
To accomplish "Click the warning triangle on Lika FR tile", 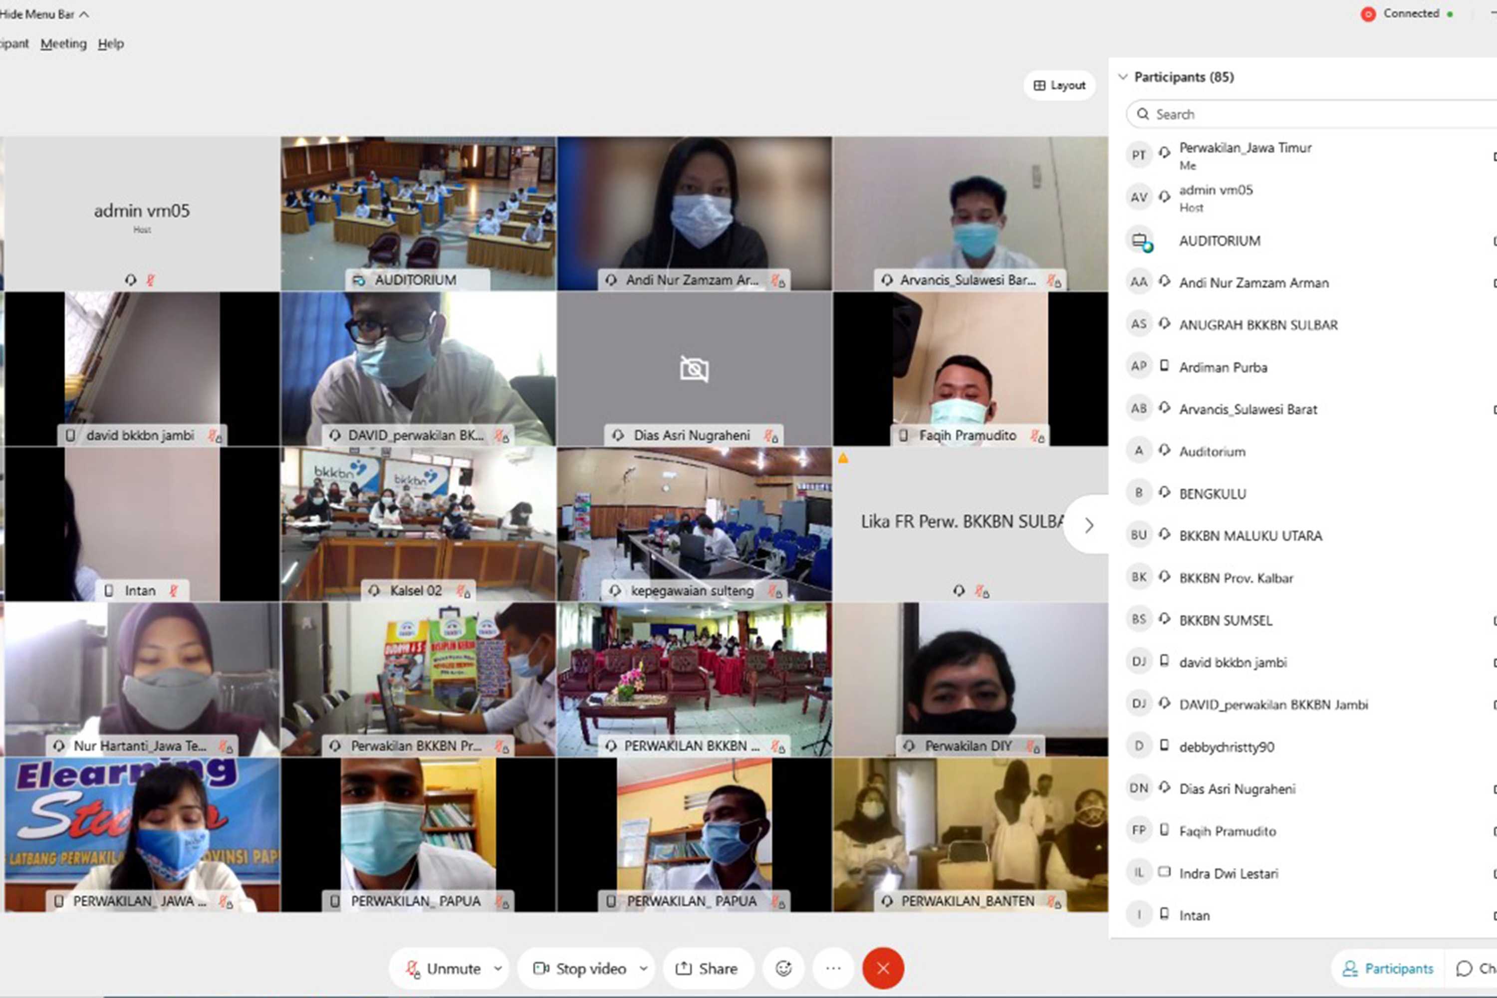I will [843, 458].
